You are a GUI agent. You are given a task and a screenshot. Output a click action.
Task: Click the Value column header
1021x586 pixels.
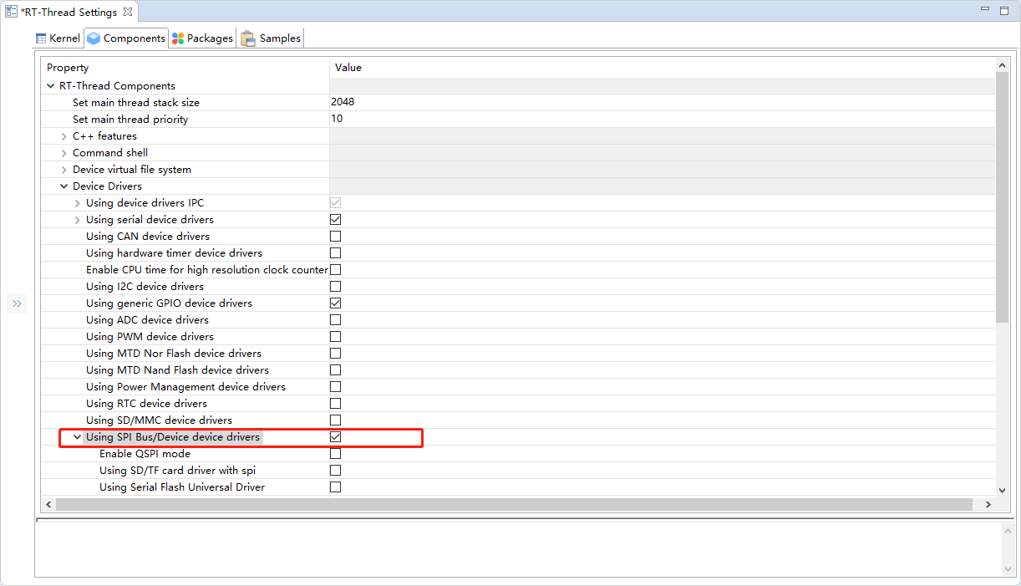[663, 67]
